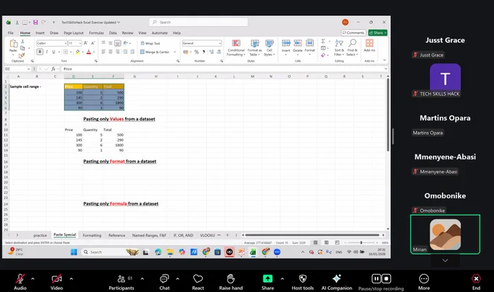Click the Cell Styles icon
Screen dimensions: 494x292
coord(270,44)
